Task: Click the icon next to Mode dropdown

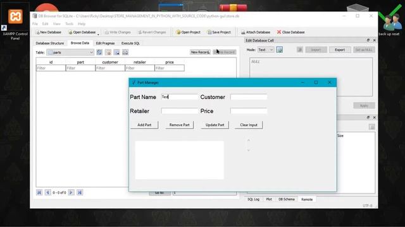Action: tap(279, 50)
